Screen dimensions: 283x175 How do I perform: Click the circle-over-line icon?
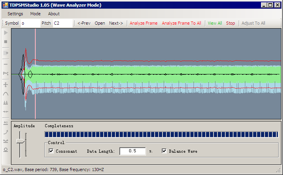tap(6, 150)
